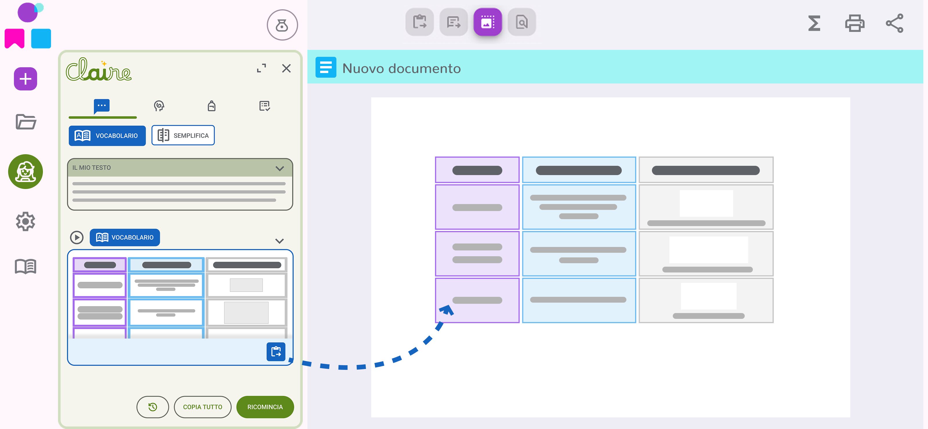Open the settings gear in sidebar

tap(25, 221)
